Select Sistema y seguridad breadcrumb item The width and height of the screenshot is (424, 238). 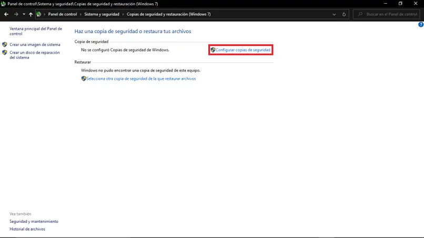(102, 14)
